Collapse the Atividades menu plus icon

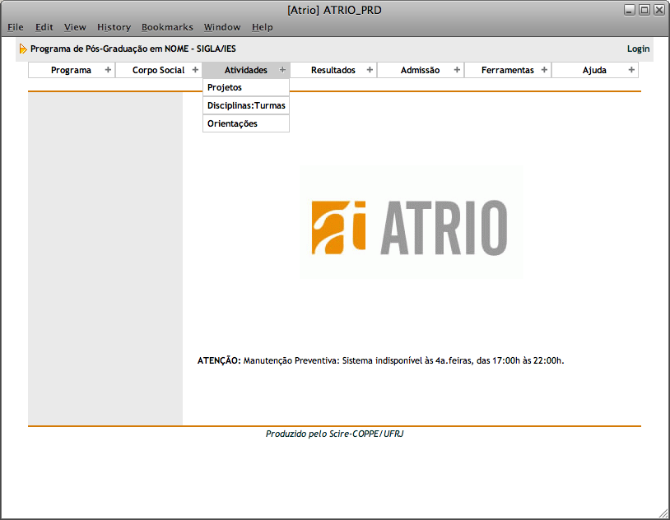(x=282, y=70)
